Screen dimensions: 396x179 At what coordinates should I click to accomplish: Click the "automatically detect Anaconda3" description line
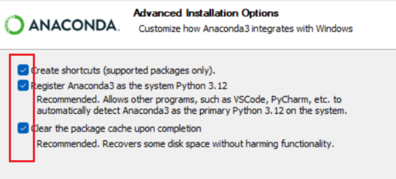pos(192,111)
